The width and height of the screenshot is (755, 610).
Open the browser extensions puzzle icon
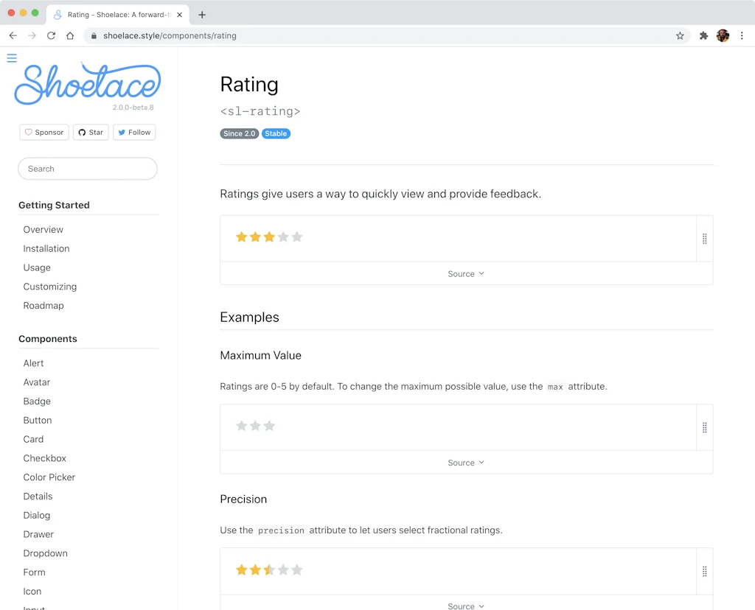coord(703,35)
